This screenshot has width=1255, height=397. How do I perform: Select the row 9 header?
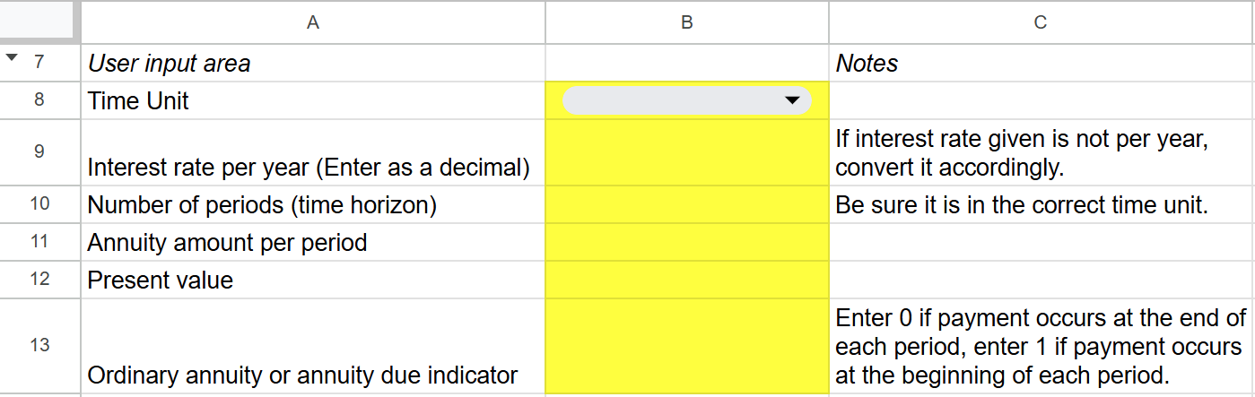(x=39, y=152)
